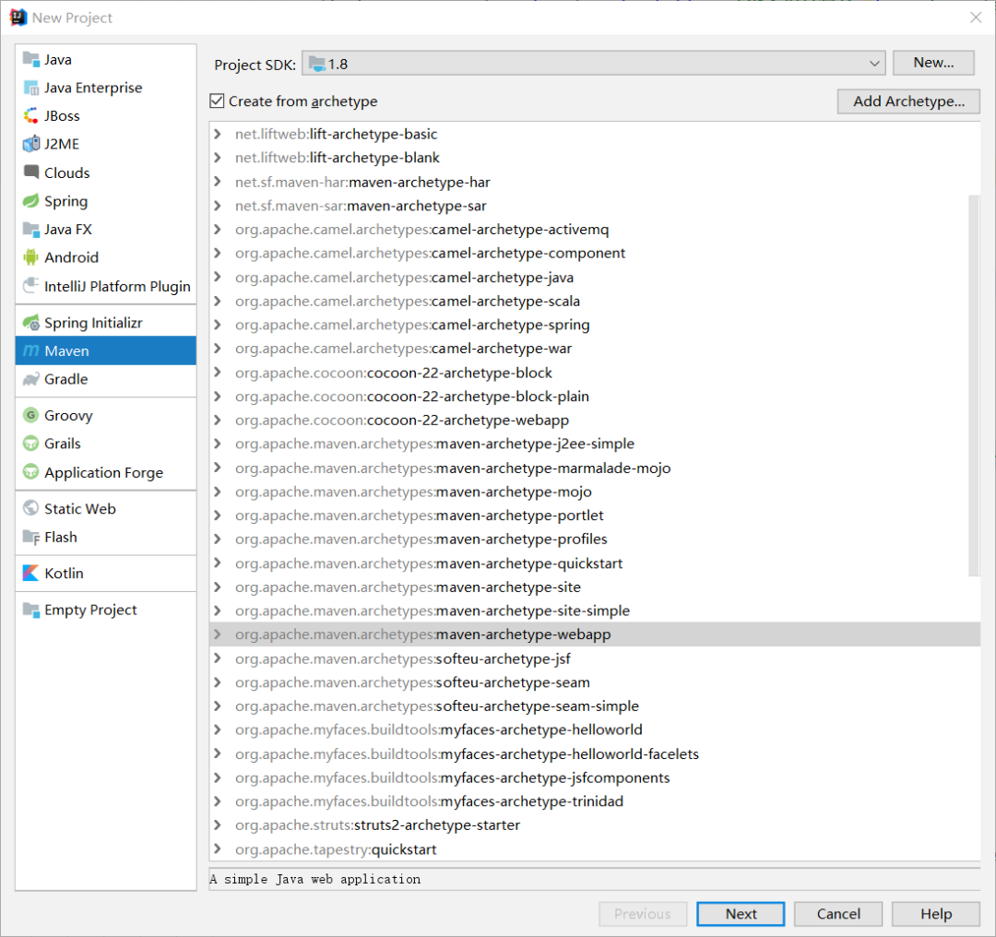Close the New Project dialog
Screen dimensions: 996x937
976,18
